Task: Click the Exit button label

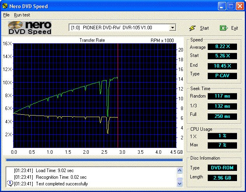Action: point(235,28)
